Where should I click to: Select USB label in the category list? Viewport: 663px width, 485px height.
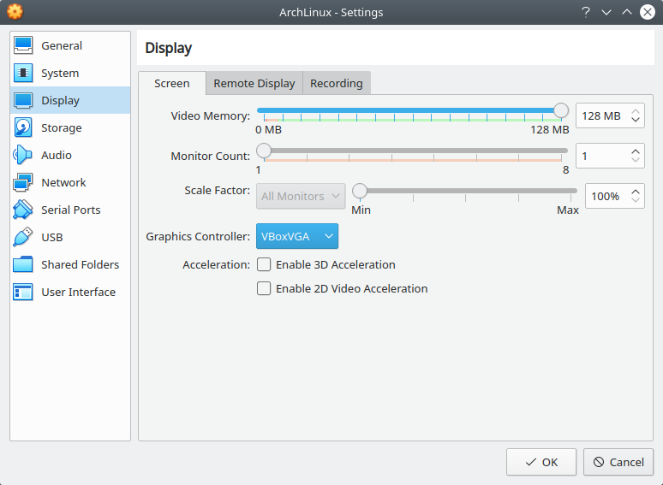(52, 237)
